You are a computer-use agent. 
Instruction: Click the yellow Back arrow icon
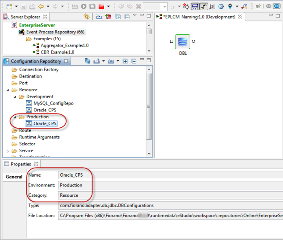click(x=41, y=7)
